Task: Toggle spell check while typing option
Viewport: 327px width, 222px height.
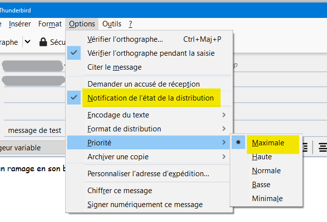Action: pos(152,53)
